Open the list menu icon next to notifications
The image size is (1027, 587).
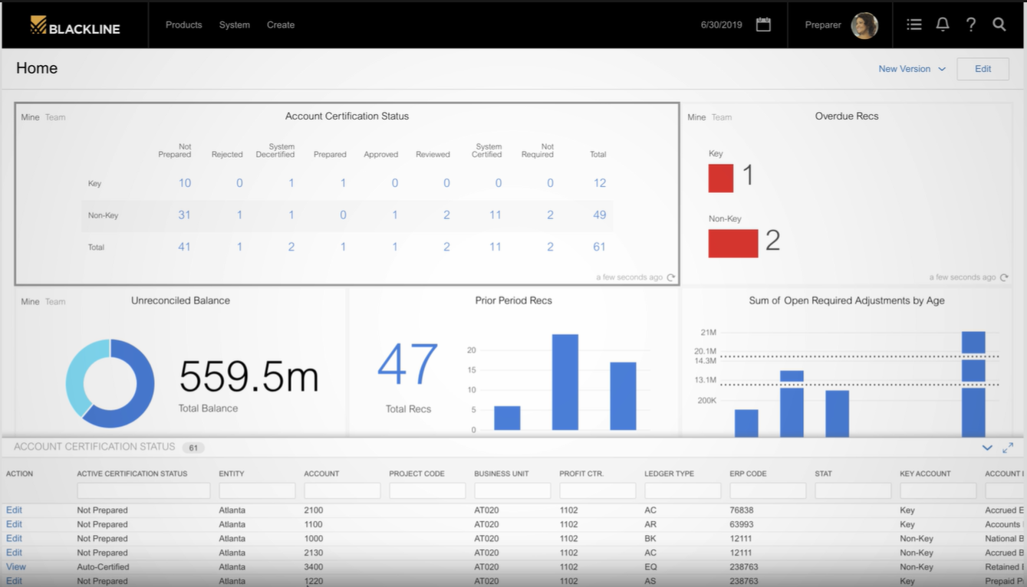coord(913,24)
